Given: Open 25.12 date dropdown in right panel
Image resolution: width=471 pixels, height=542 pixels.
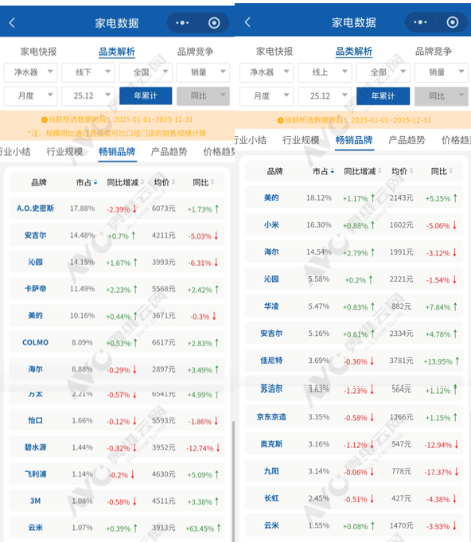Looking at the screenshot, I should click(325, 96).
